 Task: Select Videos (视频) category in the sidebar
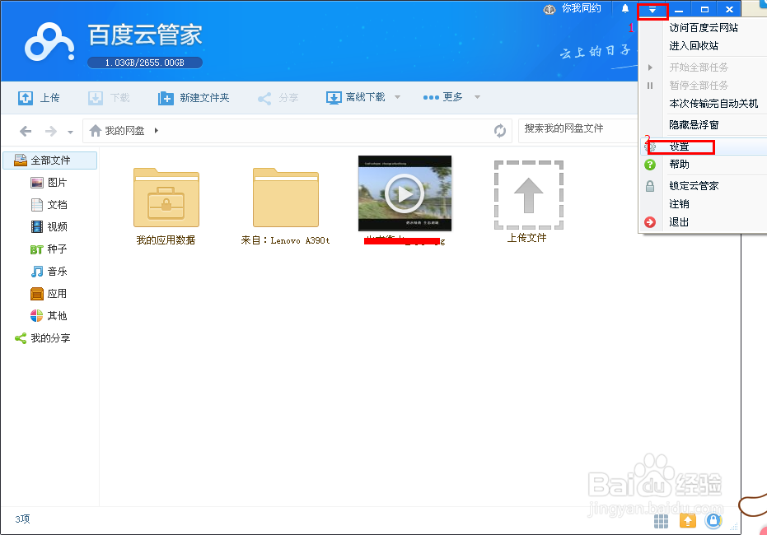pos(49,226)
